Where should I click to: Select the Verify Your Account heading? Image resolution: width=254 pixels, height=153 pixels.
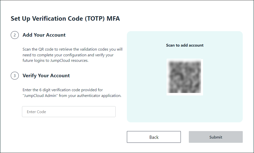point(46,76)
